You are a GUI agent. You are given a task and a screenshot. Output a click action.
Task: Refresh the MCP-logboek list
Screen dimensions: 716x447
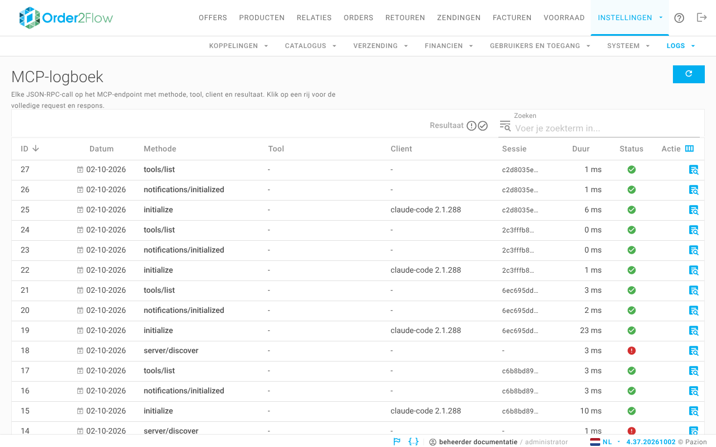click(689, 74)
